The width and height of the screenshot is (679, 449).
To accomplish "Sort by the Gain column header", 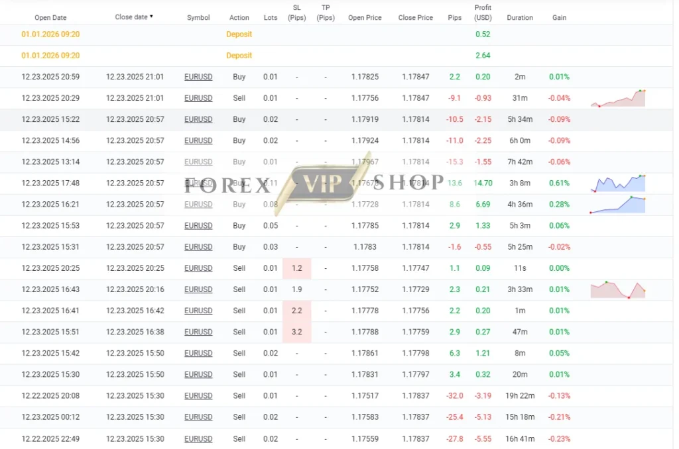I will pyautogui.click(x=559, y=18).
